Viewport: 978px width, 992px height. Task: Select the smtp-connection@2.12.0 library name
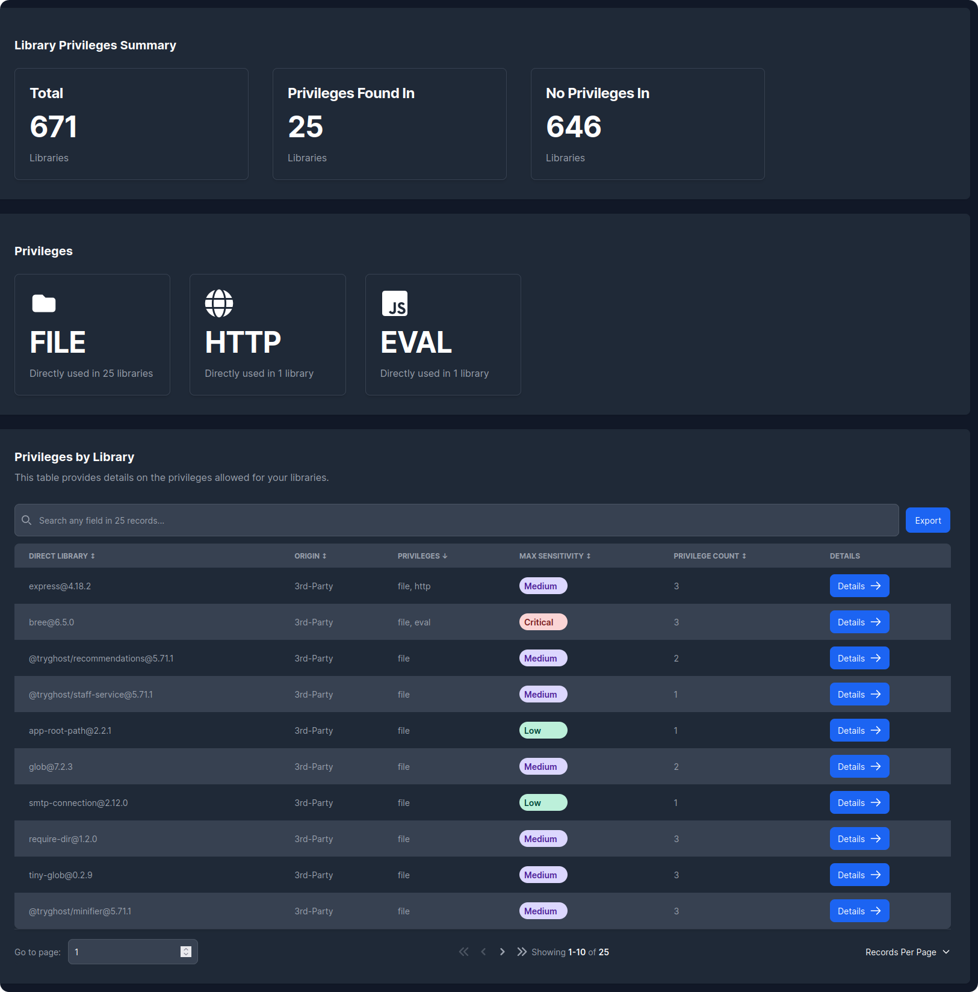(78, 802)
